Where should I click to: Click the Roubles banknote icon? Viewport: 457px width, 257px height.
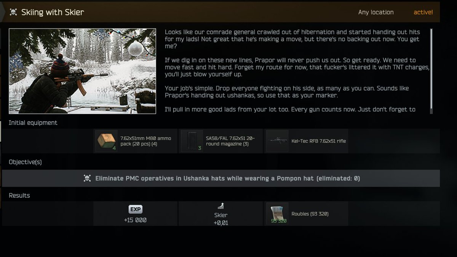click(x=277, y=213)
